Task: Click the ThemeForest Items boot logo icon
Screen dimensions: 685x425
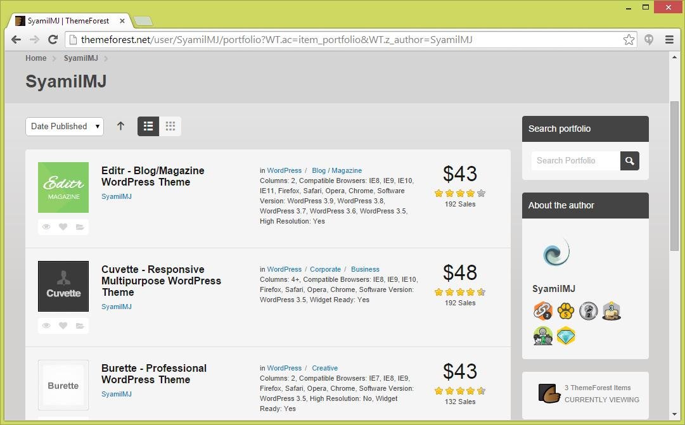Action: tap(549, 393)
